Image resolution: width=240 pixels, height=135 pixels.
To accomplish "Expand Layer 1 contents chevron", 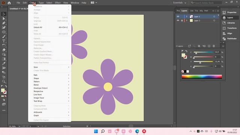I will [187, 16].
